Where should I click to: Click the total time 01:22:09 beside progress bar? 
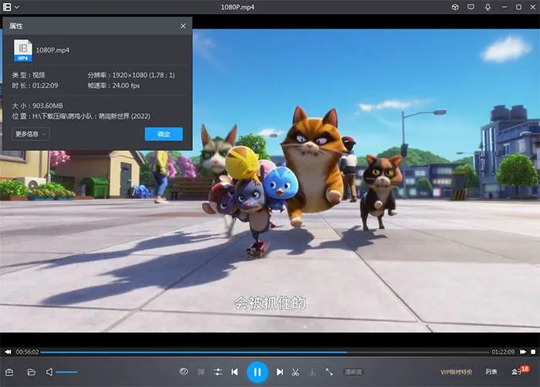pos(503,352)
